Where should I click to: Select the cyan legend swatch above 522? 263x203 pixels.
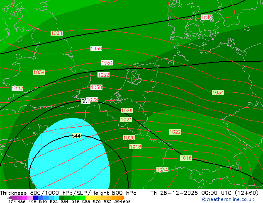click(x=56, y=198)
